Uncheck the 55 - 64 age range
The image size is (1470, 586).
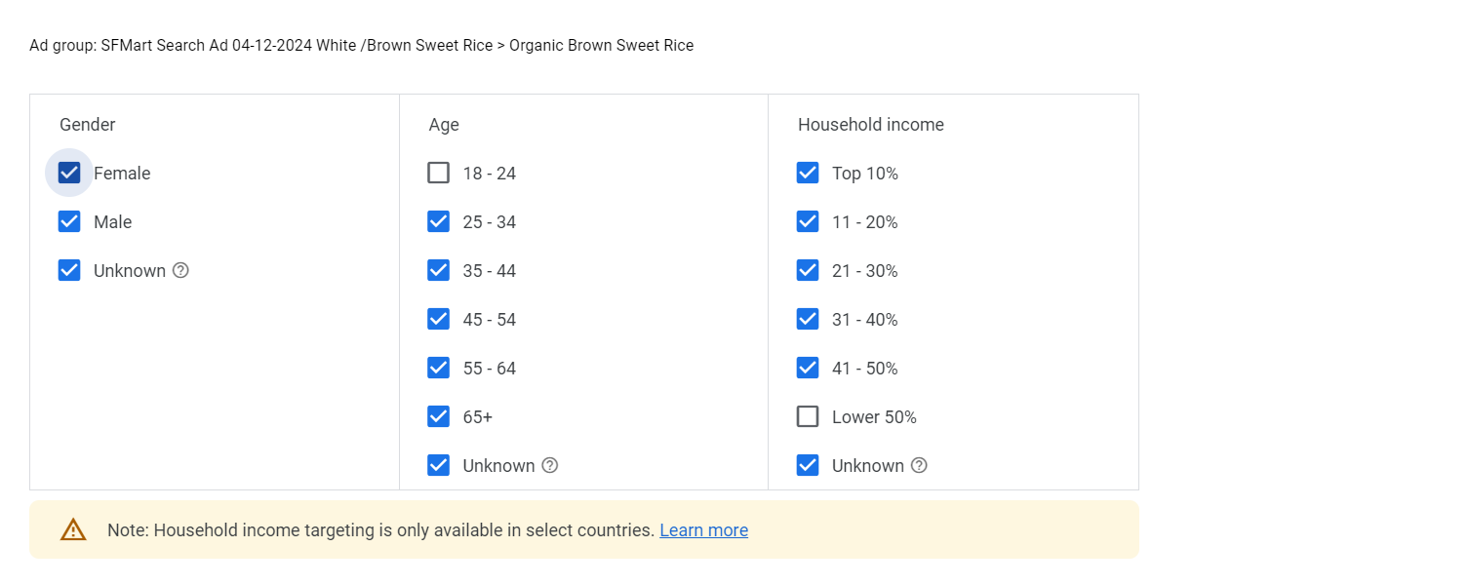[x=439, y=369]
